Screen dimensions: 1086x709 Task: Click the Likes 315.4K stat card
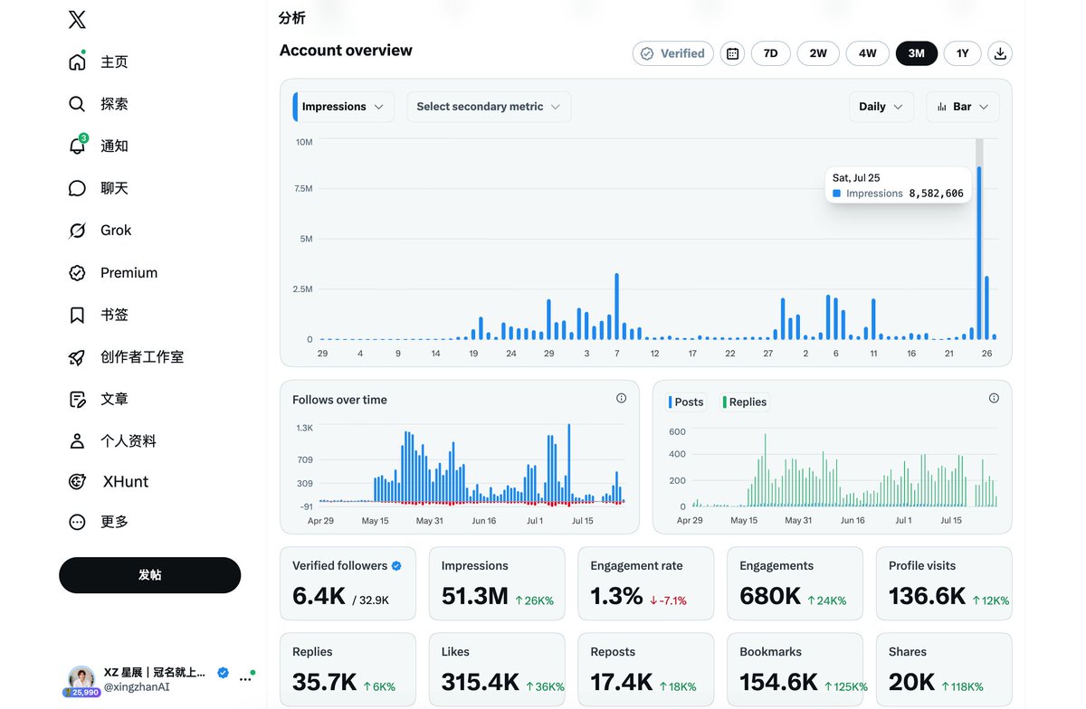(x=497, y=670)
